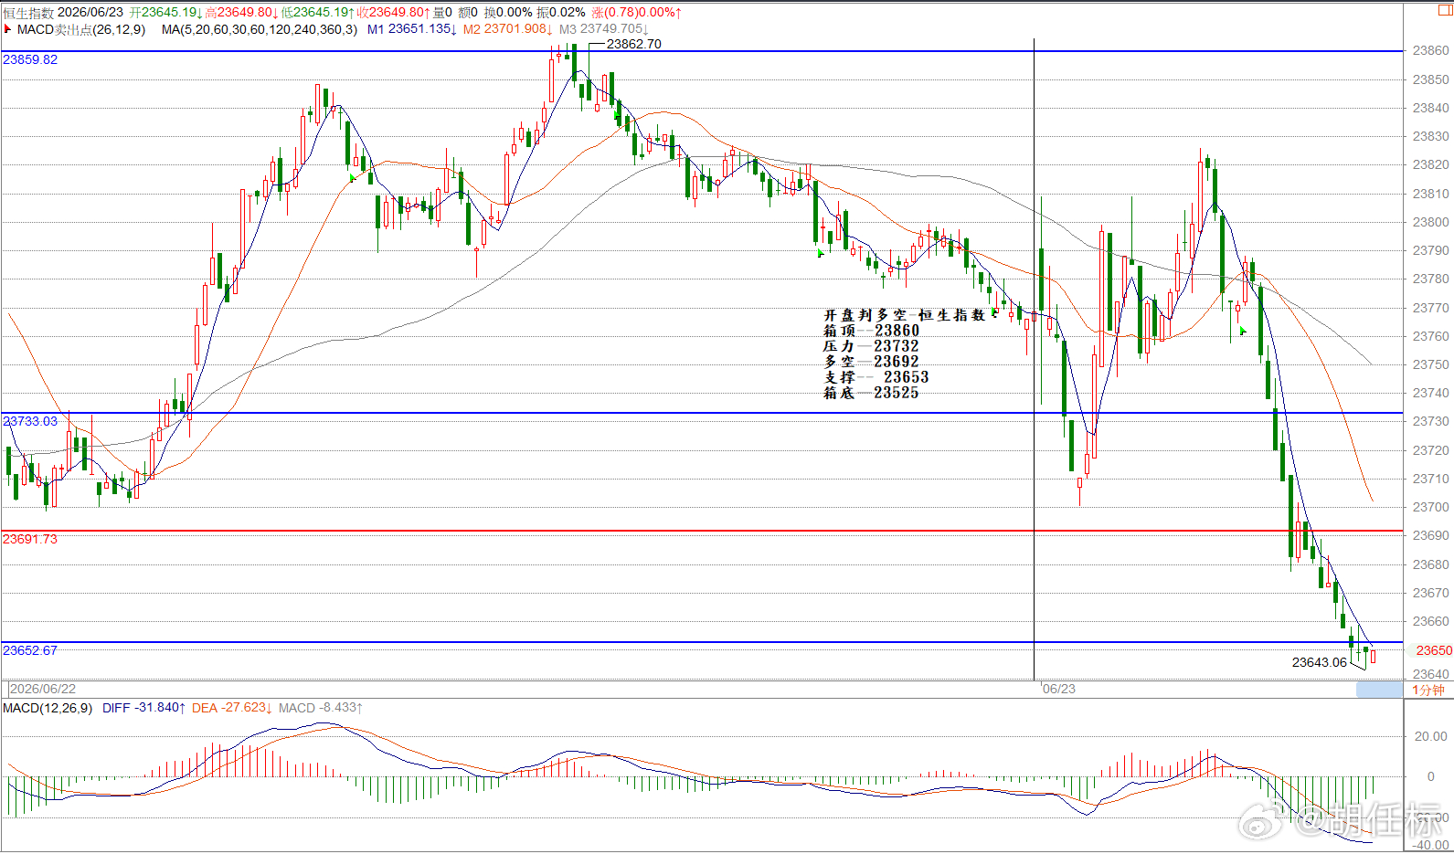Click the 支撑 23653 annotation line

coord(876,377)
